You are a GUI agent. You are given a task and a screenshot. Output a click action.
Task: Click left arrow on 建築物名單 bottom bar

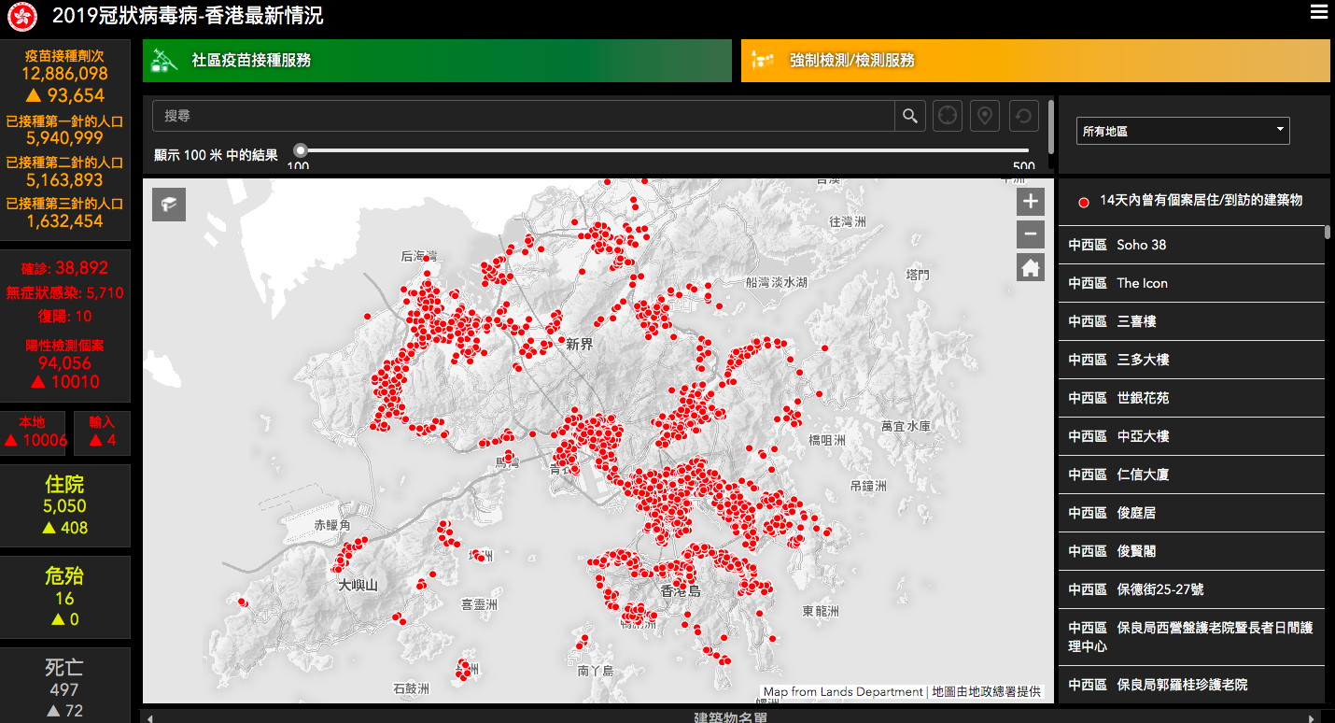(148, 717)
